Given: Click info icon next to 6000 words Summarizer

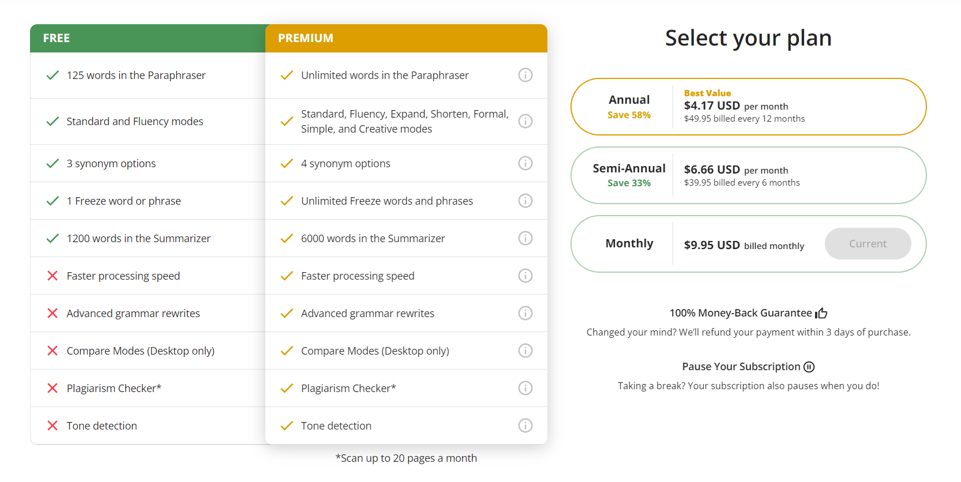Looking at the screenshot, I should [x=525, y=238].
